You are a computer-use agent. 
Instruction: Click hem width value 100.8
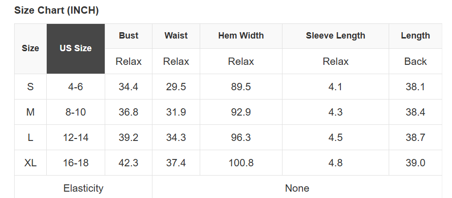pyautogui.click(x=241, y=163)
